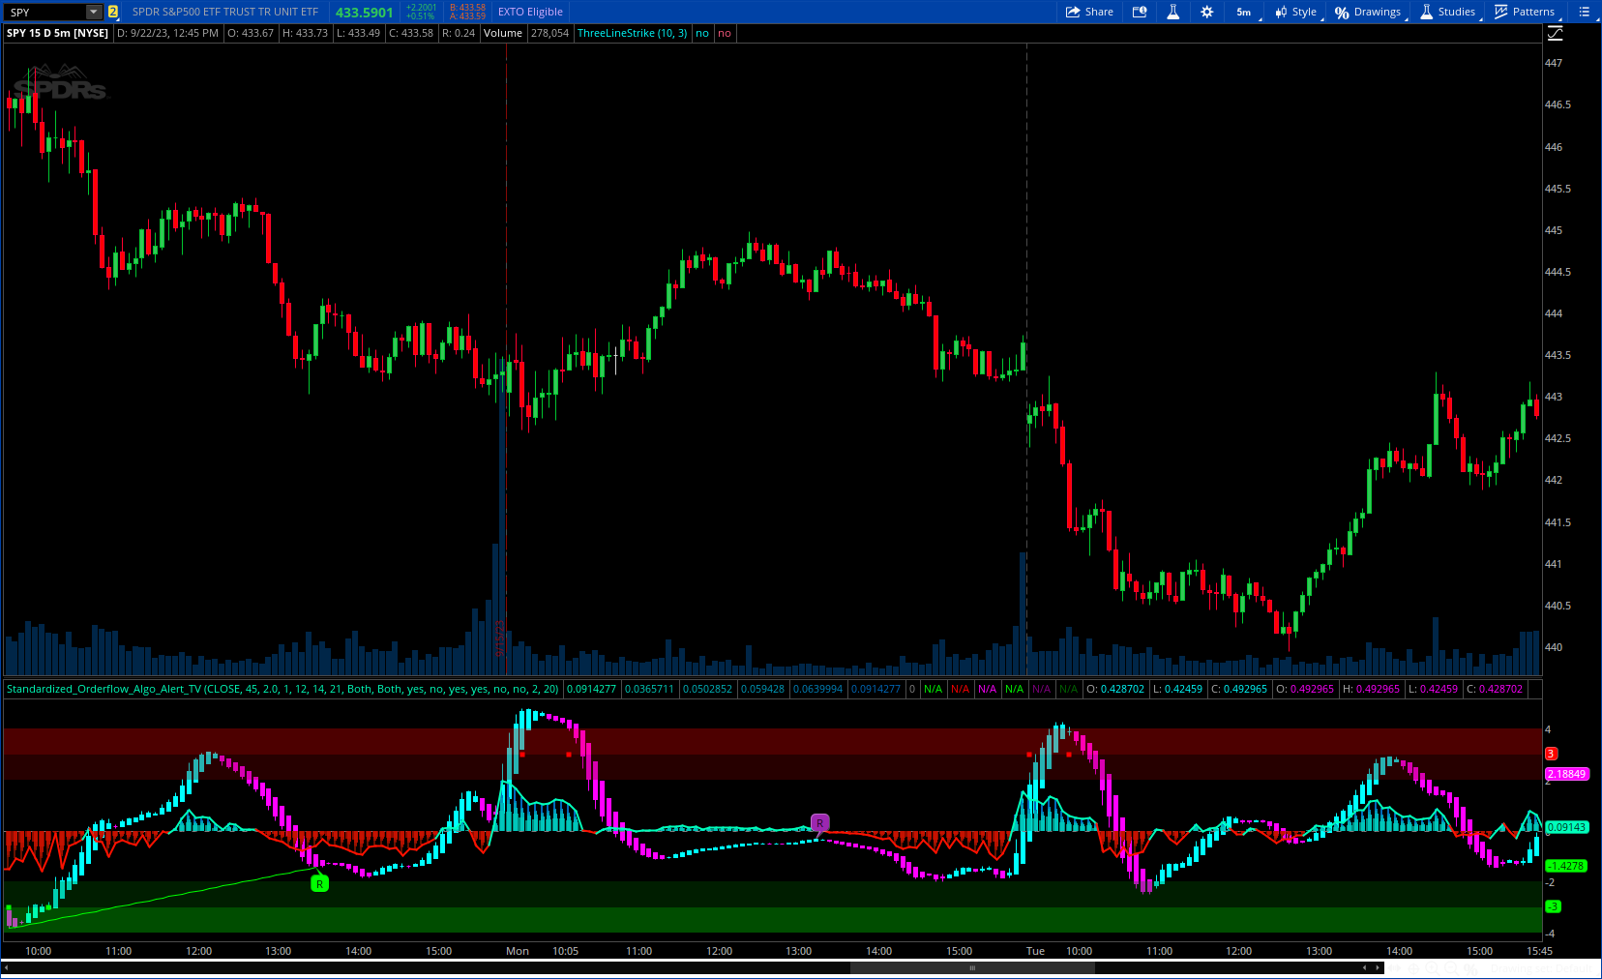
Task: Click the 15:45 time label on the axis
Action: (1540, 951)
